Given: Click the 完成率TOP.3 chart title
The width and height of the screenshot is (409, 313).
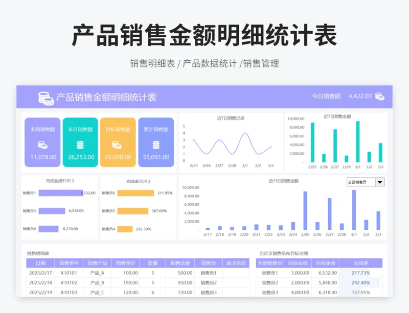Looking at the screenshot, I should click(x=138, y=181).
